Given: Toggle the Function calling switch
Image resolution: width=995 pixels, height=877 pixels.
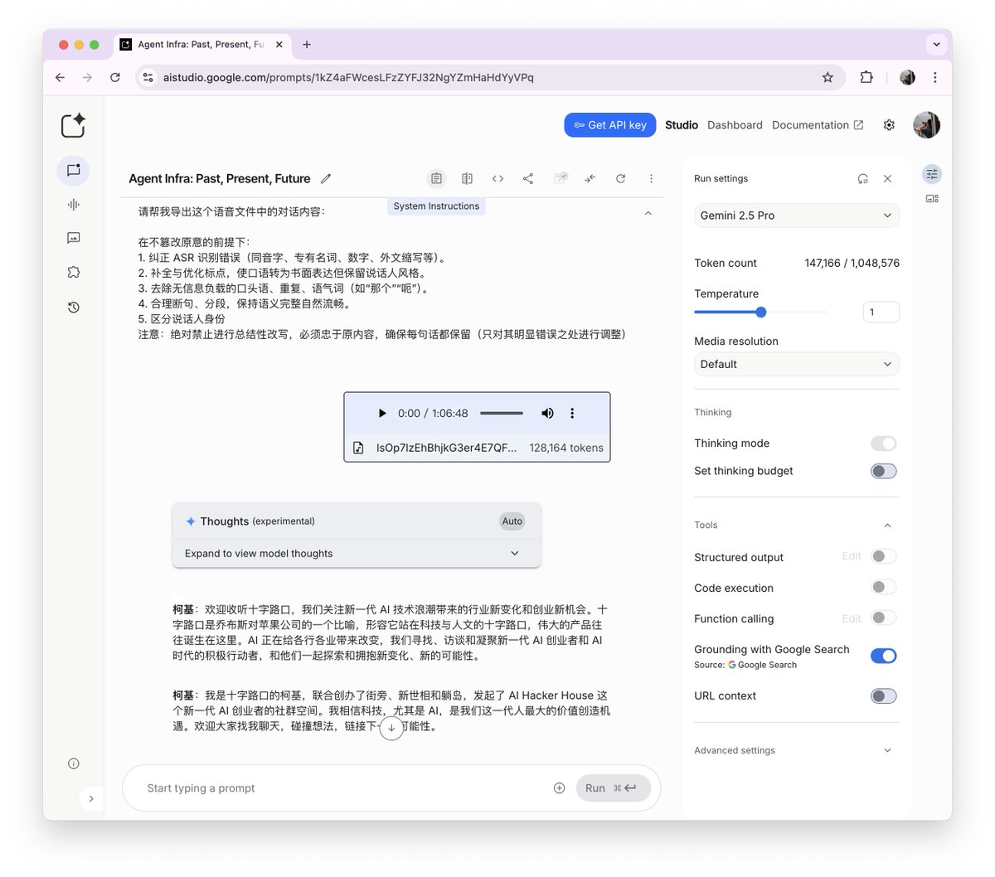Looking at the screenshot, I should coord(884,618).
